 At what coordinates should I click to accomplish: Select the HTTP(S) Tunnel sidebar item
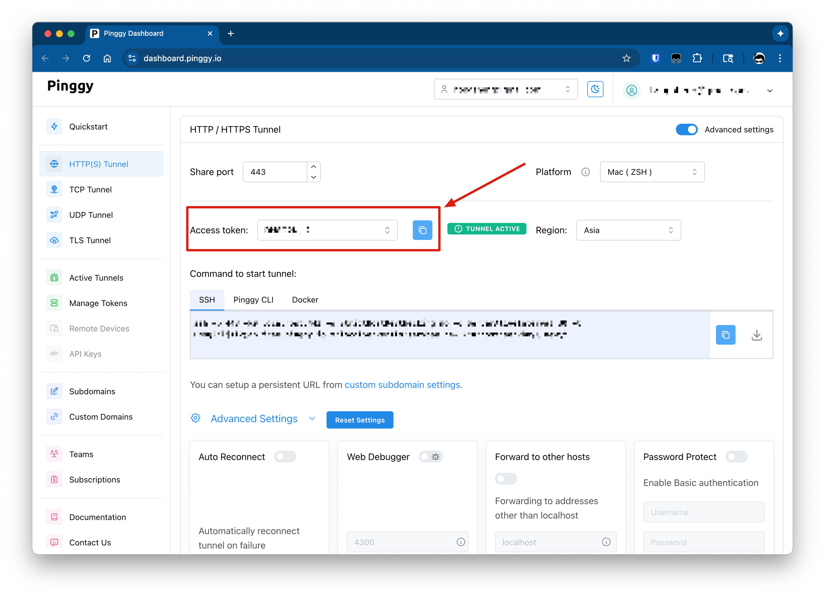(x=101, y=164)
